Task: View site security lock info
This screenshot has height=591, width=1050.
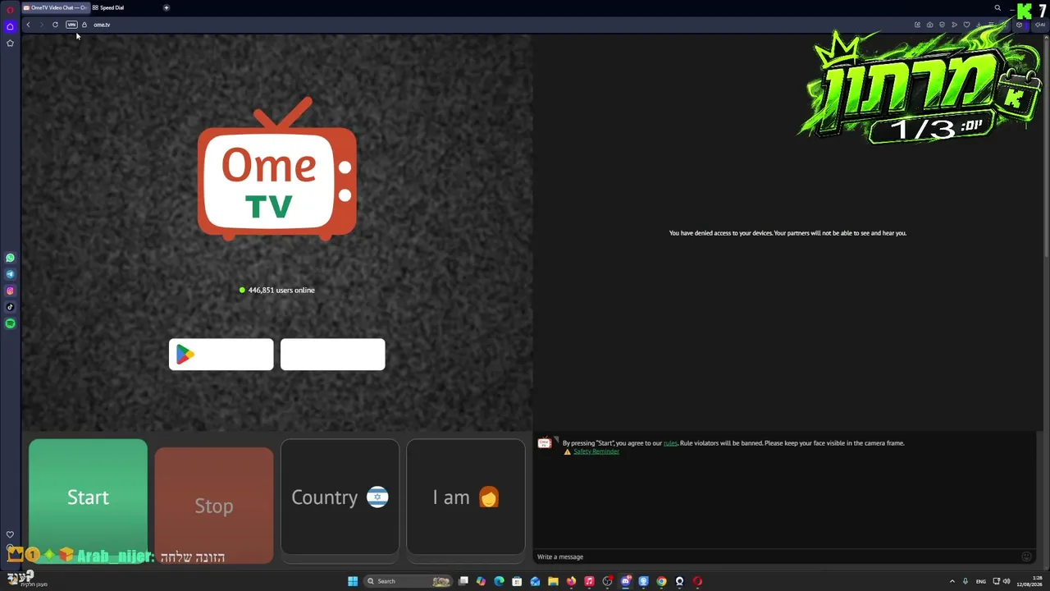Action: (84, 25)
